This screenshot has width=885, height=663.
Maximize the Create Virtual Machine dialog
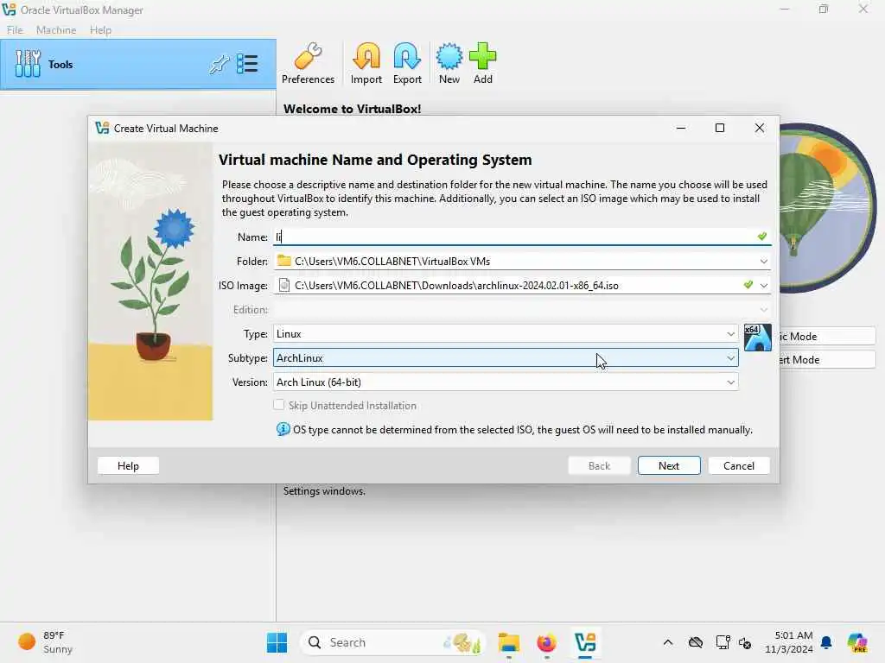[720, 128]
